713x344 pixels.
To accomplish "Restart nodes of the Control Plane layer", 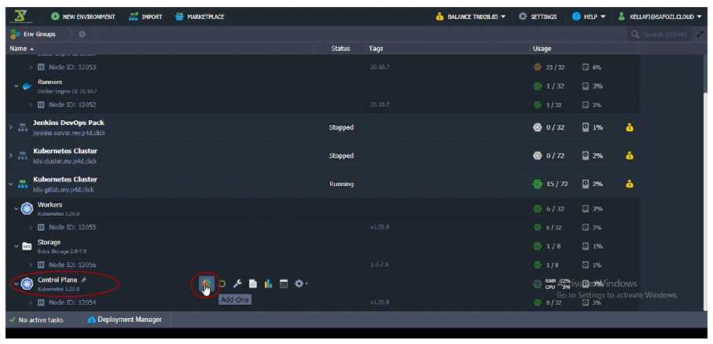I will (222, 284).
